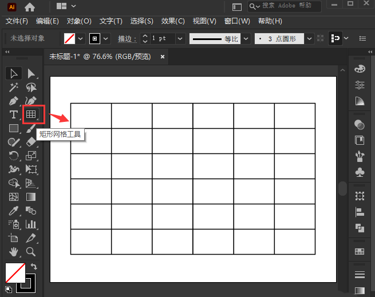This screenshot has width=375, height=297.
Task: Expand the stroke swatch dropdown arrow
Action: click(106, 39)
